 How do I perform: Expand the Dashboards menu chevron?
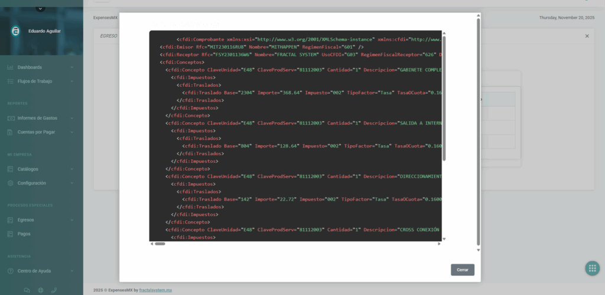coord(71,67)
